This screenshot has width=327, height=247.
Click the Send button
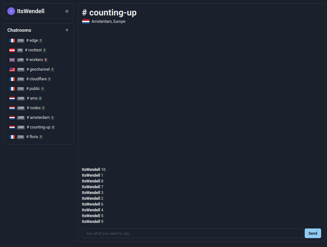pyautogui.click(x=313, y=233)
